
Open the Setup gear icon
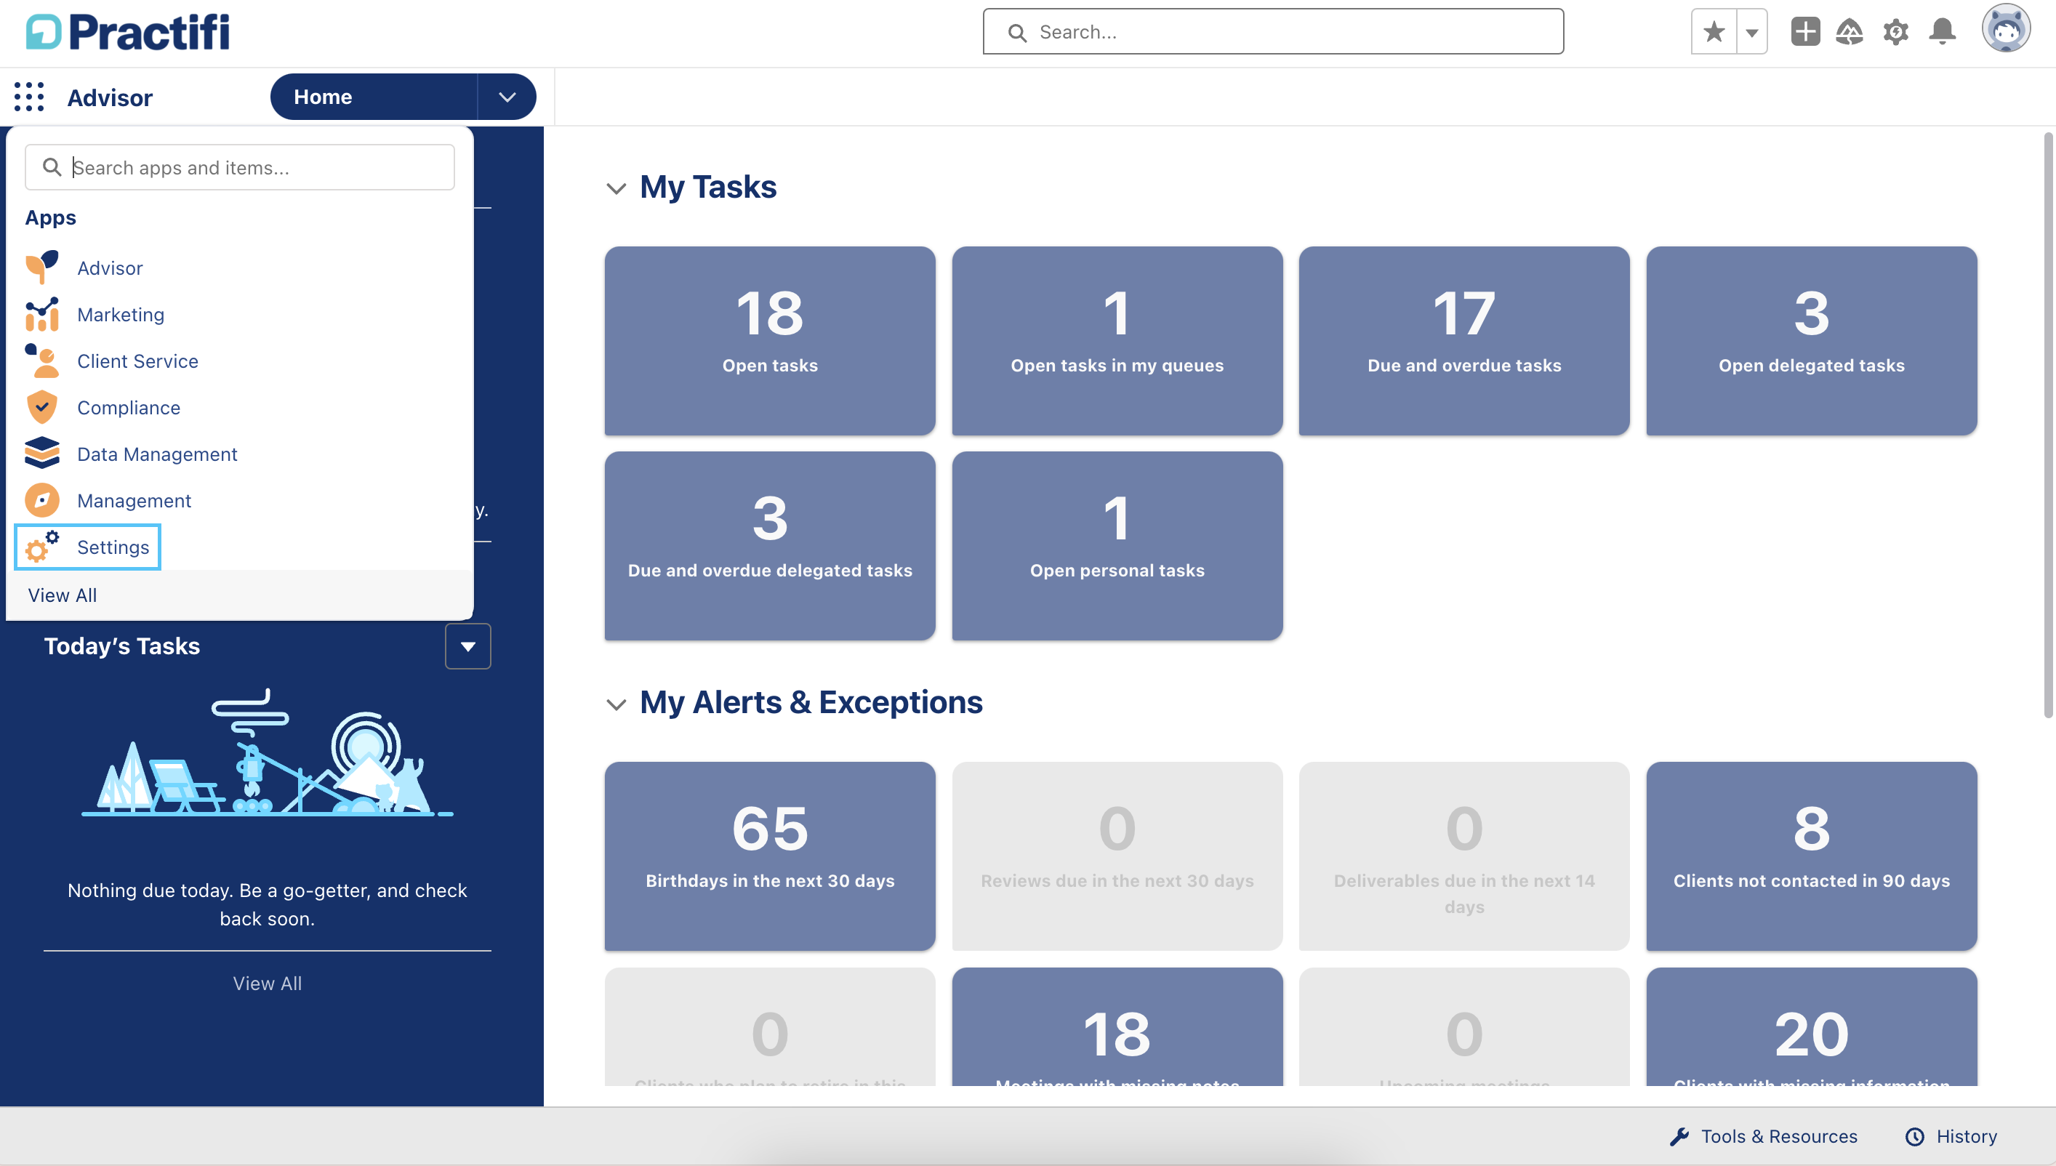pos(1896,32)
